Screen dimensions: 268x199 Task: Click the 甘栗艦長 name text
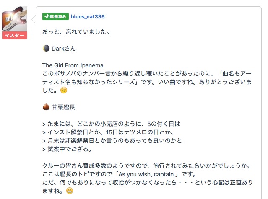(x=63, y=107)
